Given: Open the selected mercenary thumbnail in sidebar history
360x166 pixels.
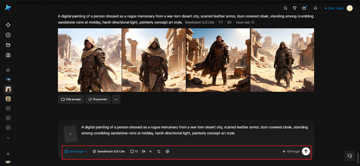Looking at the screenshot, I should [x=8, y=89].
